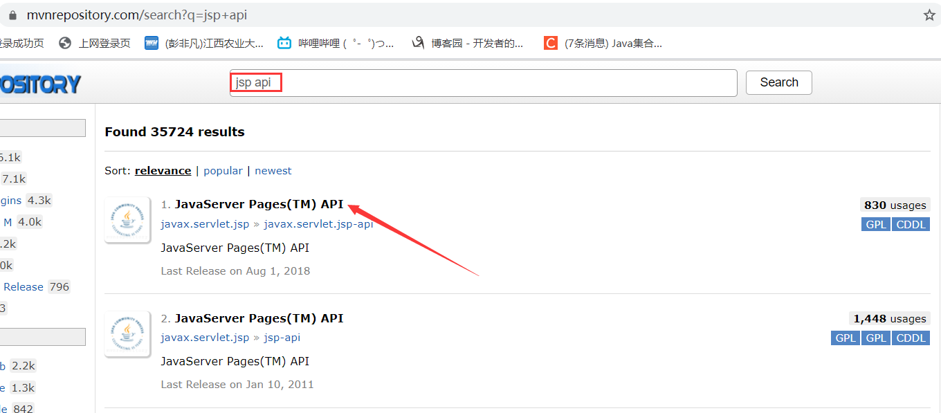941x413 pixels.
Task: Open result 1 JavaServer Pages(TM) API title
Action: (x=259, y=204)
